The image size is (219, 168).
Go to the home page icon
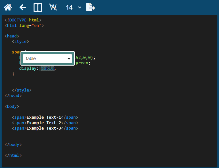pos(8,7)
